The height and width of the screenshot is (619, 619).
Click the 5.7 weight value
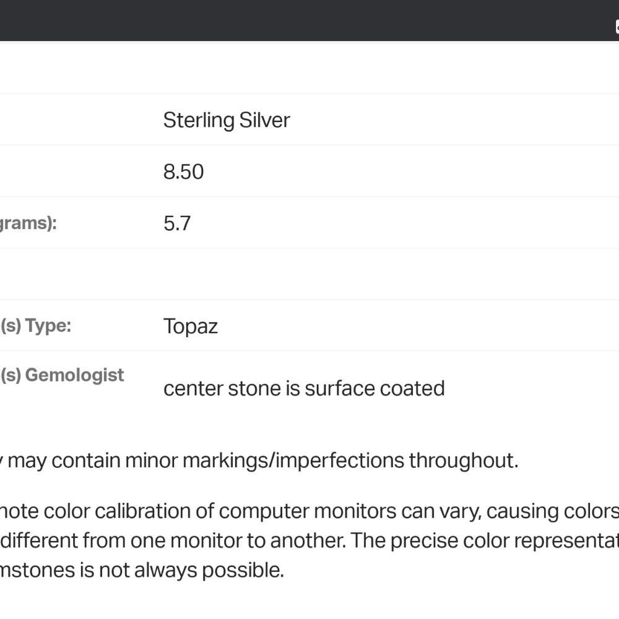[x=177, y=223]
